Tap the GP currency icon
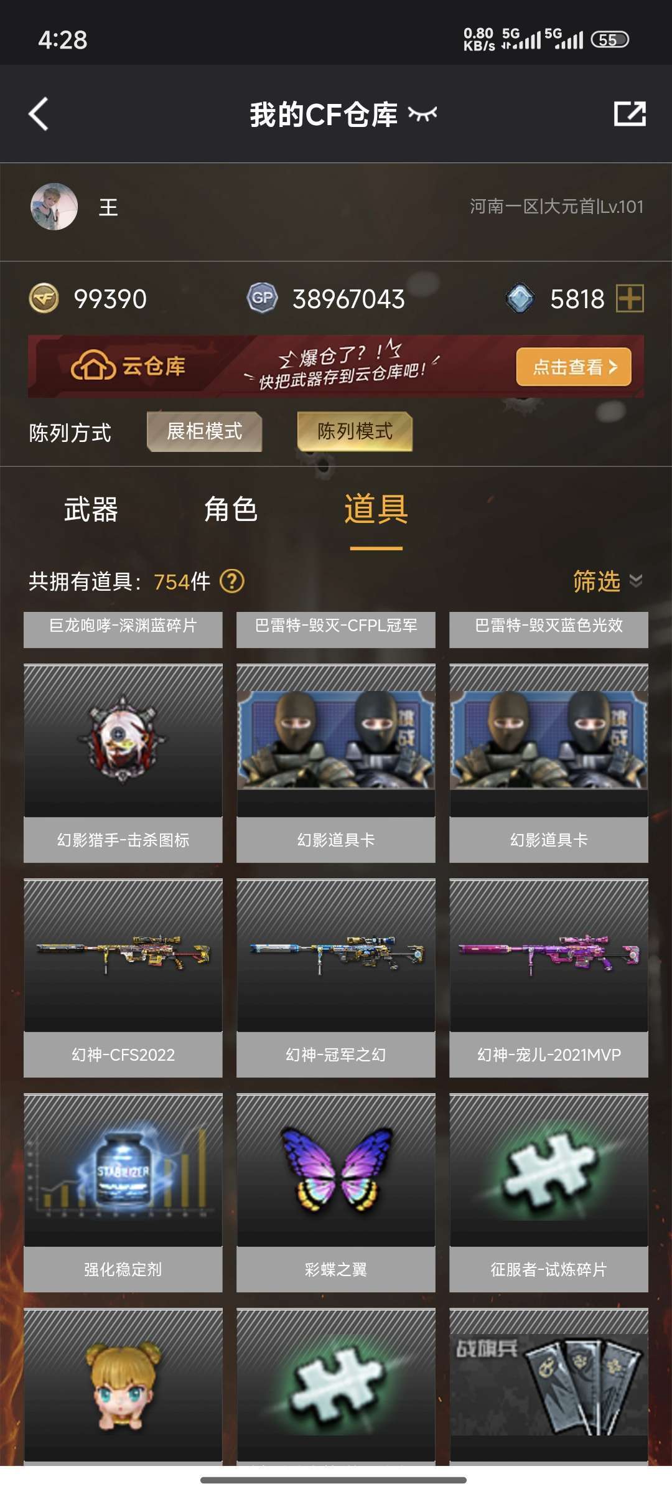Viewport: 672px width, 1494px height. pyautogui.click(x=262, y=298)
